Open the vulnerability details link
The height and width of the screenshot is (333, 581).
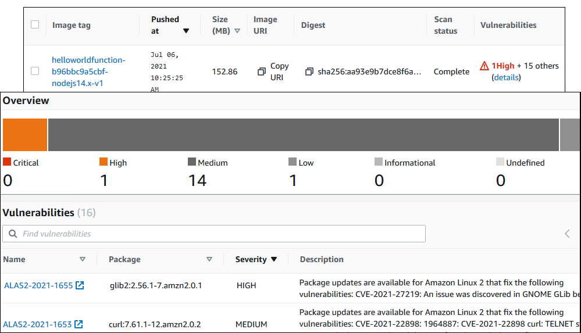pos(506,77)
